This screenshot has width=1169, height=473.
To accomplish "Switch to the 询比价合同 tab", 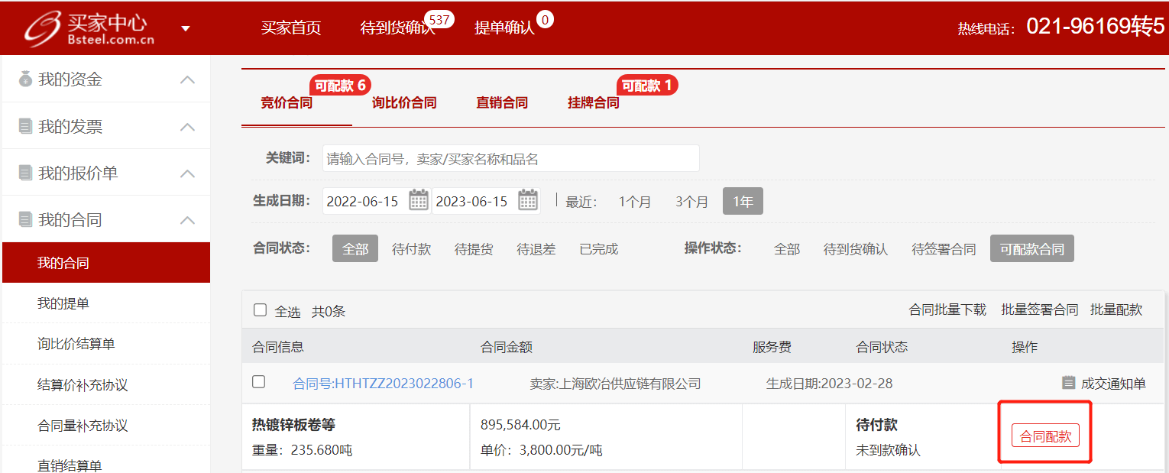I will pos(404,102).
